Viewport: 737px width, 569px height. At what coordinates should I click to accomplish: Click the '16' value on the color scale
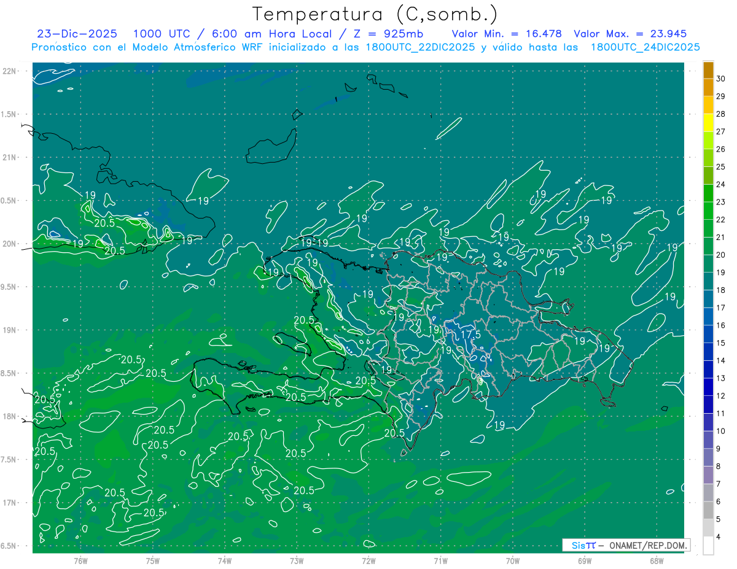pyautogui.click(x=721, y=325)
